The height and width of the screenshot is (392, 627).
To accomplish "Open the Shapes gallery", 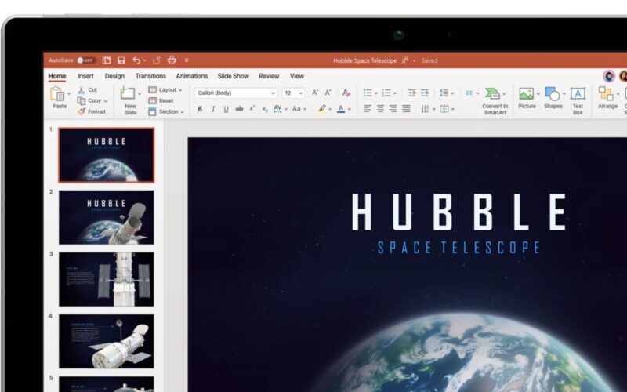I will pyautogui.click(x=553, y=97).
